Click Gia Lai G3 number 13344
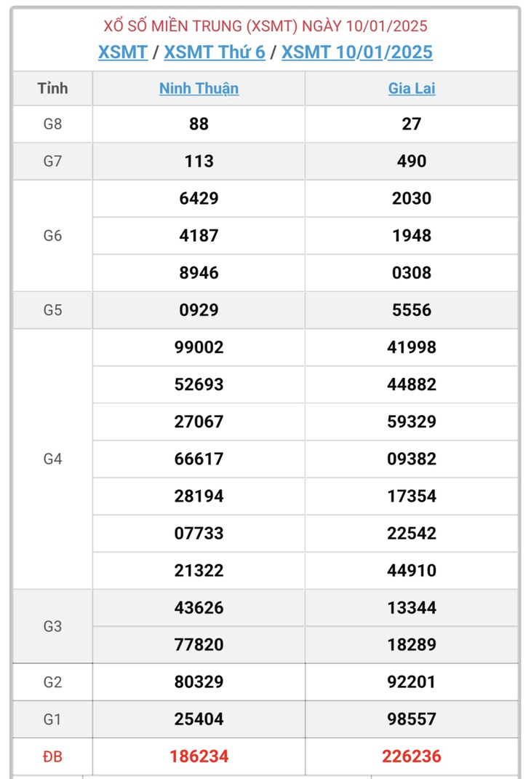531x779 pixels. [412, 608]
